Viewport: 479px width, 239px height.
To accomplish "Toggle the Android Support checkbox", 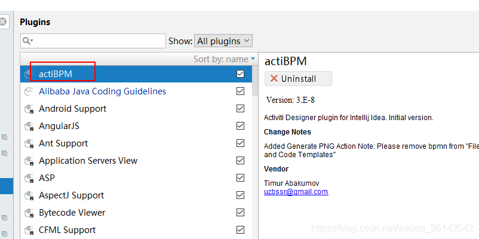I will click(241, 109).
